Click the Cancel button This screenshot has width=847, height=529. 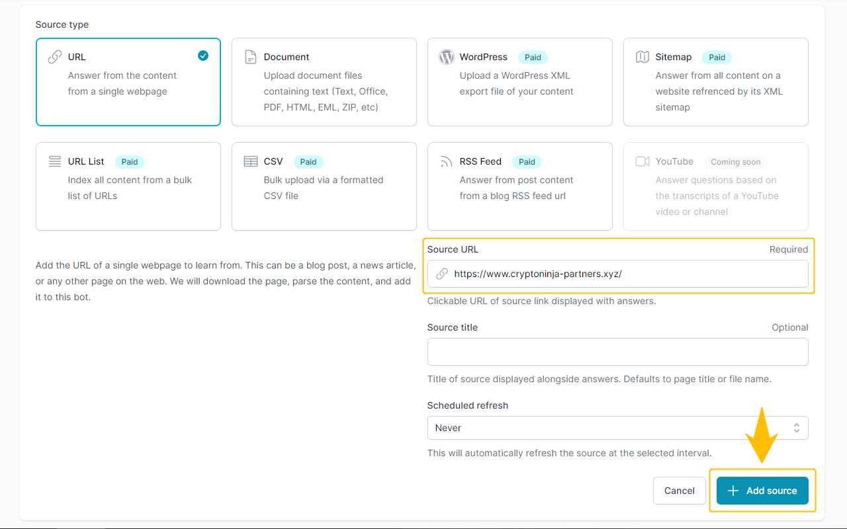tap(680, 491)
